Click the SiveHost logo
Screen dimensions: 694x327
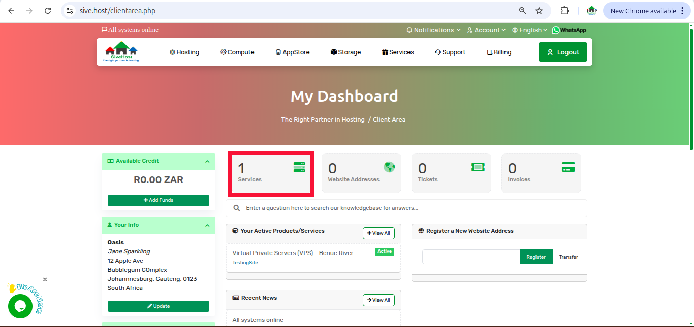click(121, 52)
